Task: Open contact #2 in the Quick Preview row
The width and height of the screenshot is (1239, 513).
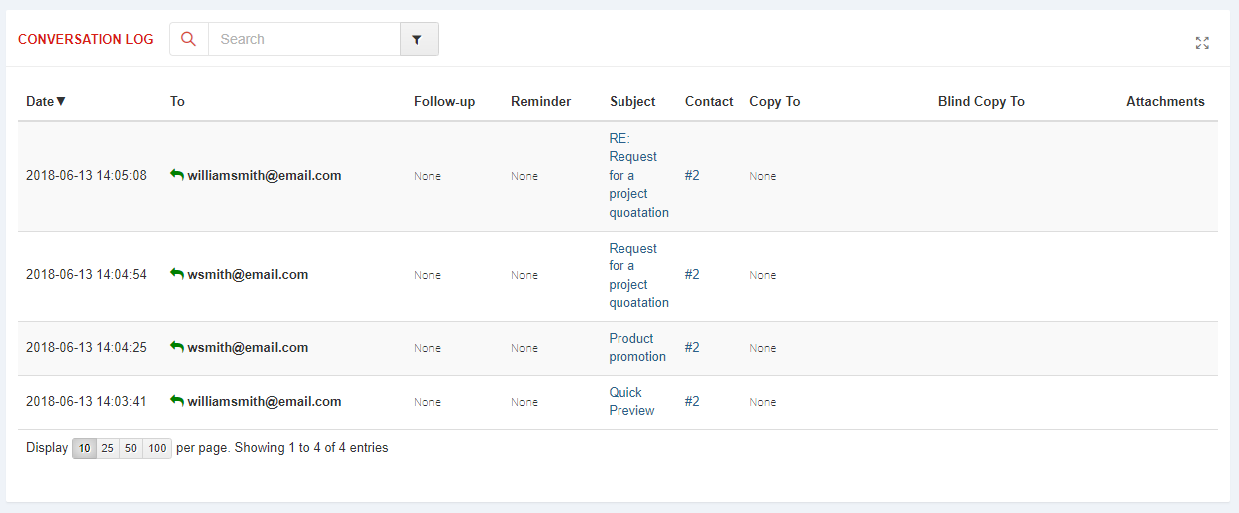Action: point(692,401)
